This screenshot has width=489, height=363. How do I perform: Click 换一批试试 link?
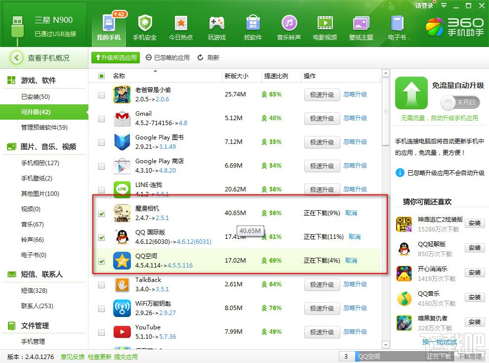click(x=440, y=342)
